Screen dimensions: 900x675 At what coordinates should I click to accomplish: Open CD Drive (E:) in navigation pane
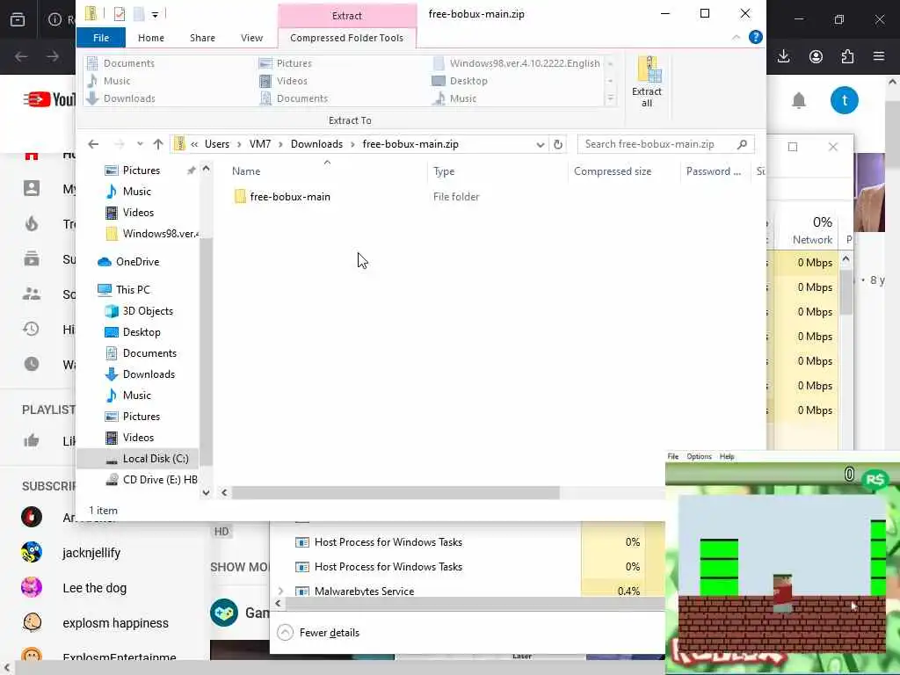(152, 480)
